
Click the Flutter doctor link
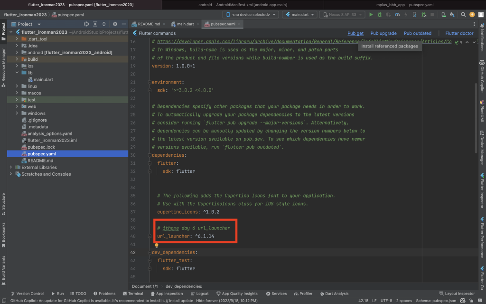tap(459, 33)
